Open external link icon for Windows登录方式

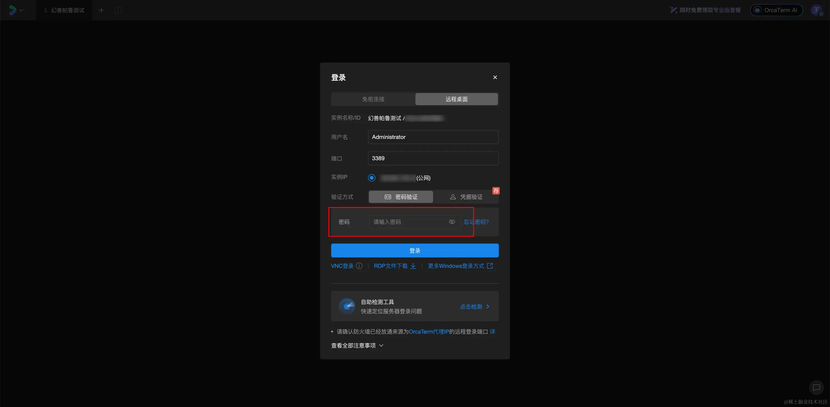click(x=490, y=266)
